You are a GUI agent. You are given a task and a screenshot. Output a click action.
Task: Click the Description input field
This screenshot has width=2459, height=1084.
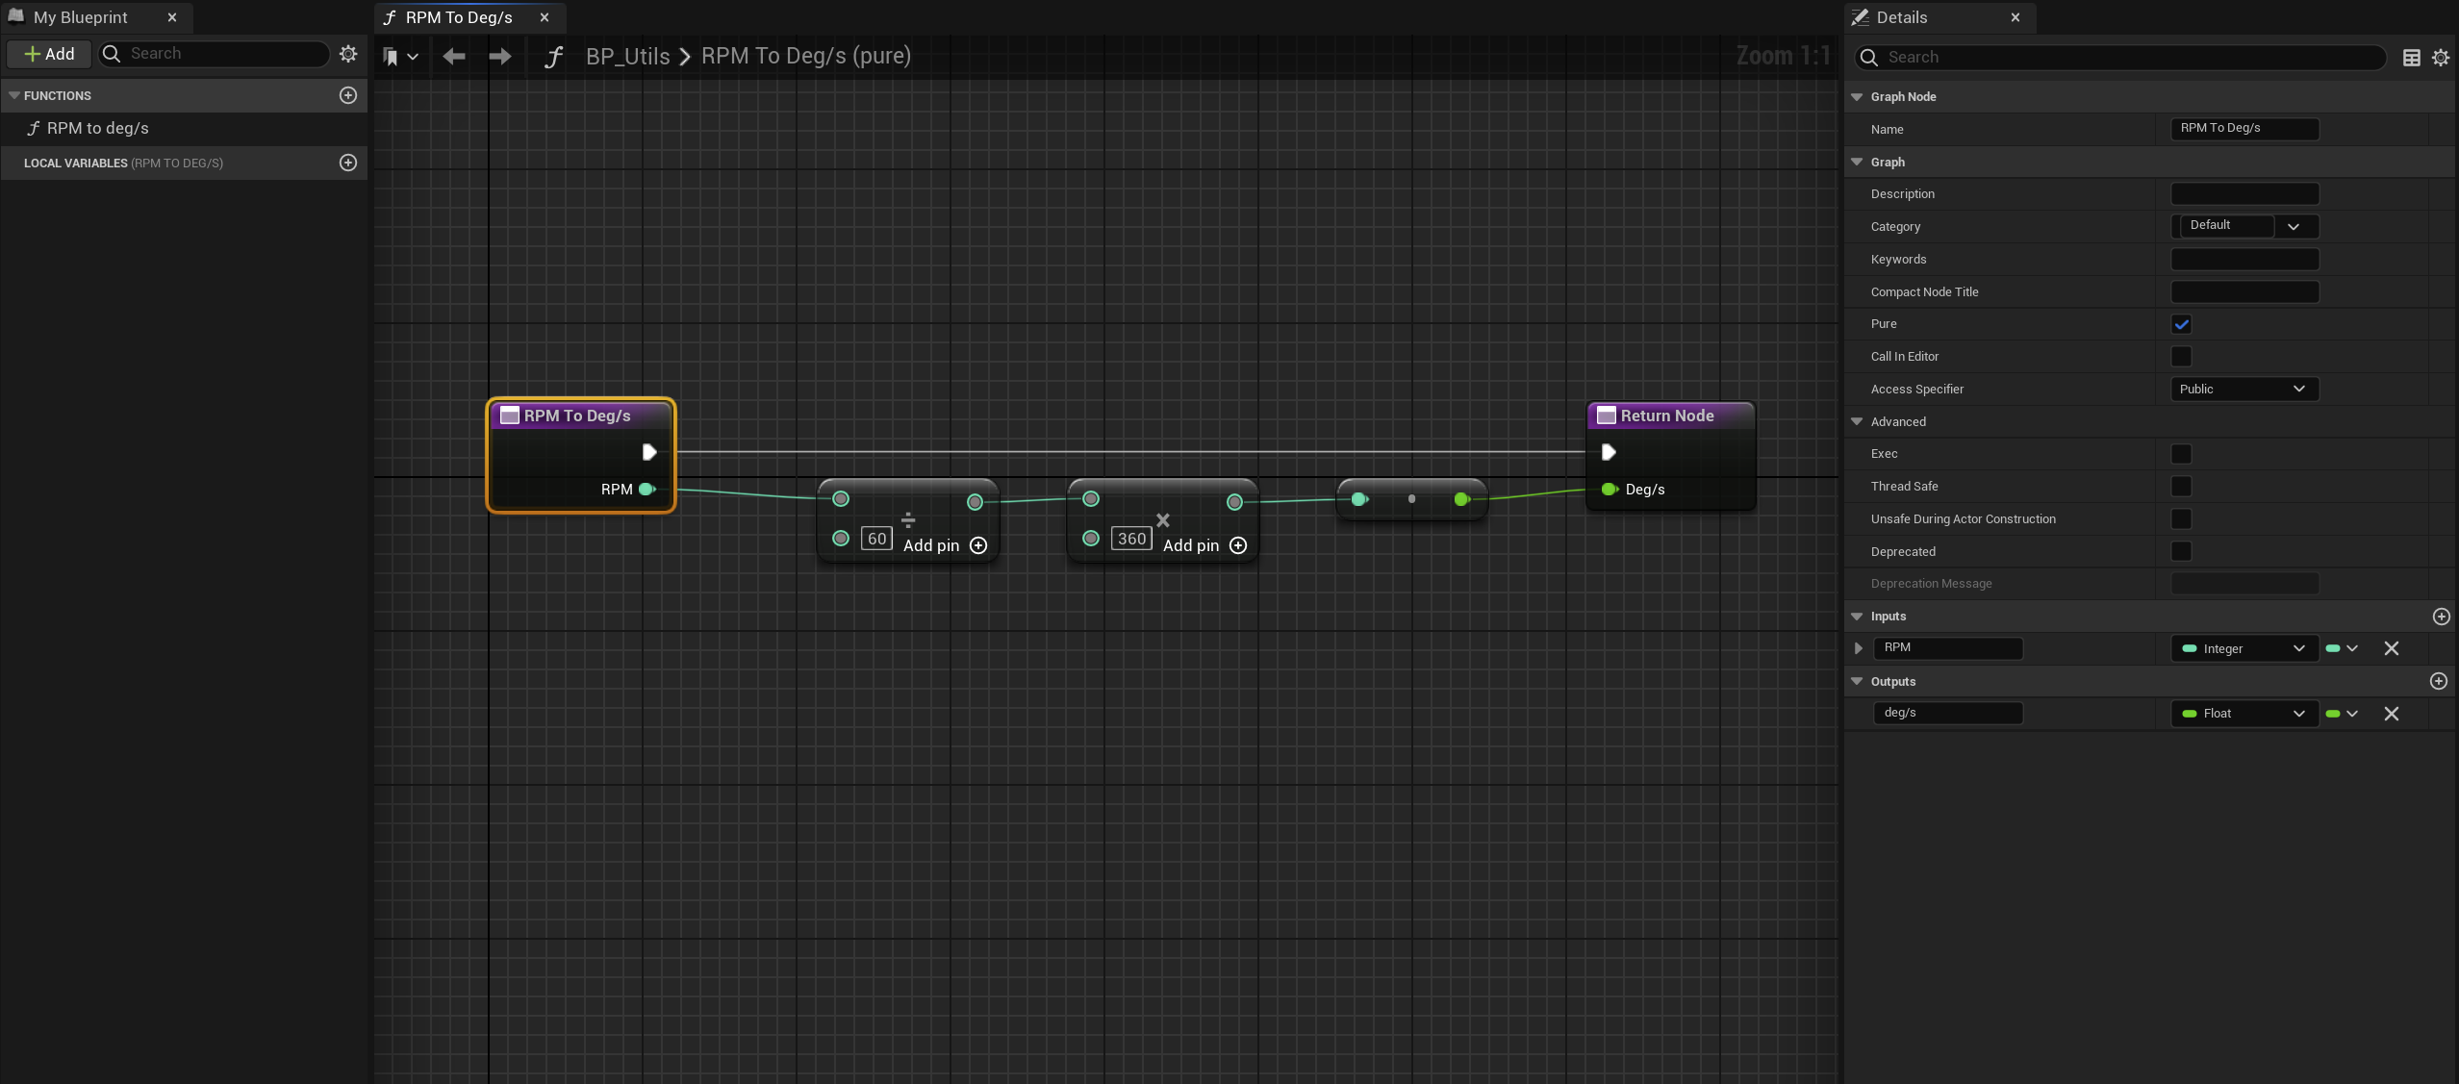(x=2244, y=194)
